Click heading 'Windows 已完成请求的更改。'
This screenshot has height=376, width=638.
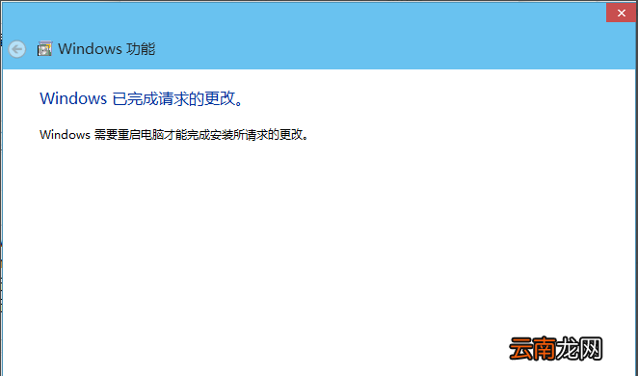pyautogui.click(x=142, y=98)
